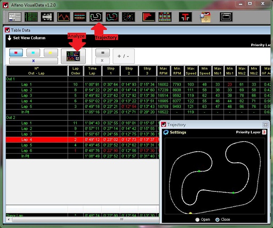Open the colored trajectory track icon
Image resolution: width=273 pixels, height=228 pixels.
(112, 17)
